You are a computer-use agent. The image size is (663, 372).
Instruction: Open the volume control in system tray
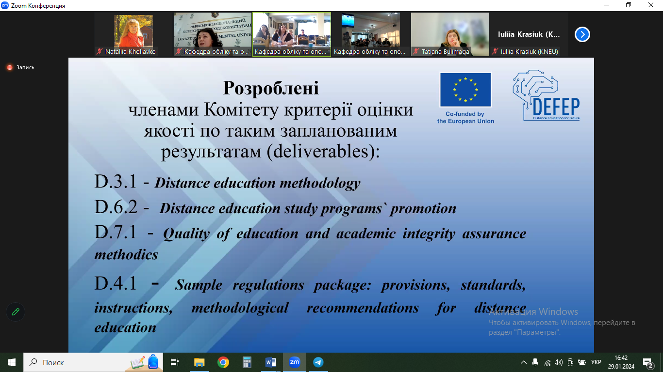click(558, 362)
